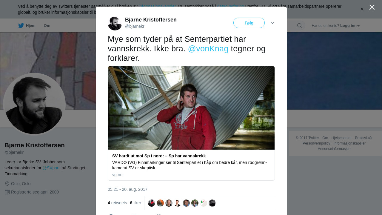Follow Bjarne Kristoffersen with Følg button
Viewport: 382px width, 215px height.
click(x=249, y=23)
